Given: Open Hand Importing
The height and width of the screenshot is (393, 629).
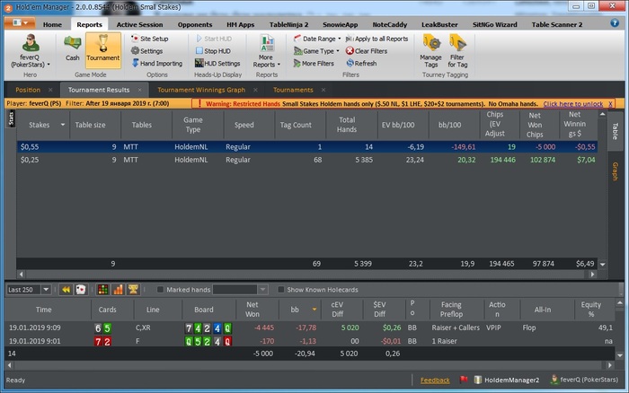Looking at the screenshot, I should pos(157,64).
